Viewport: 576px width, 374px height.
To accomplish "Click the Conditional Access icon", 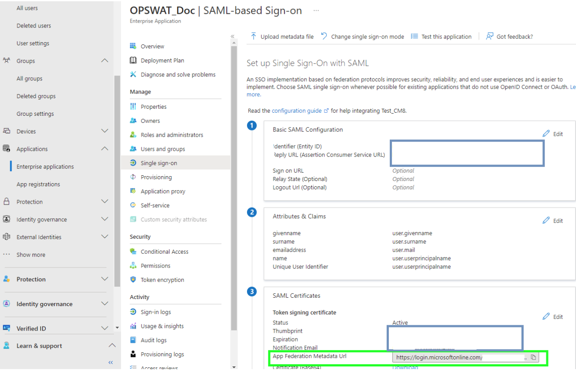I will coord(133,252).
